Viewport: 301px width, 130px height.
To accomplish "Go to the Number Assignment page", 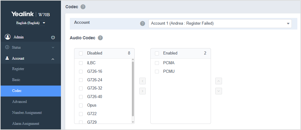I will (27, 113).
